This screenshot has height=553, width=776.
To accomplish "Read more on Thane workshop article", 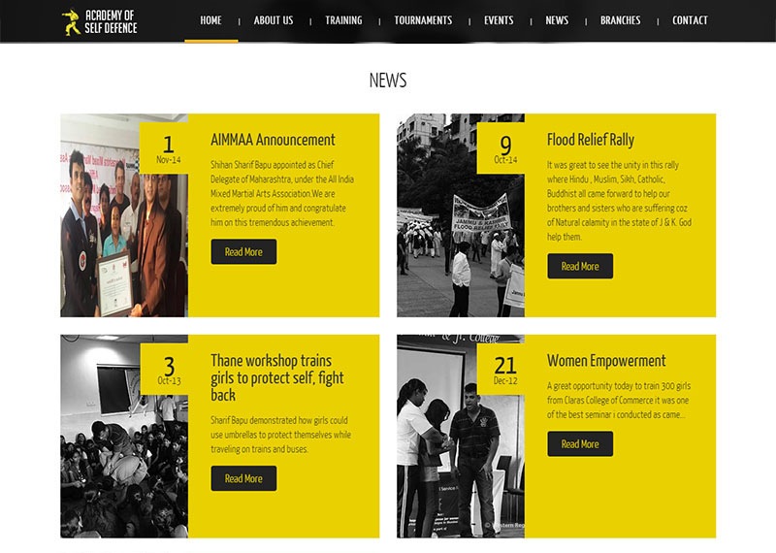I will point(243,478).
